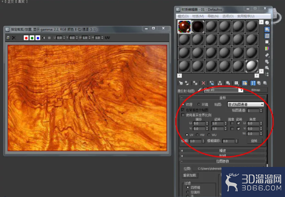Click the Put to Library icon
The image size is (285, 197).
coord(228,83)
